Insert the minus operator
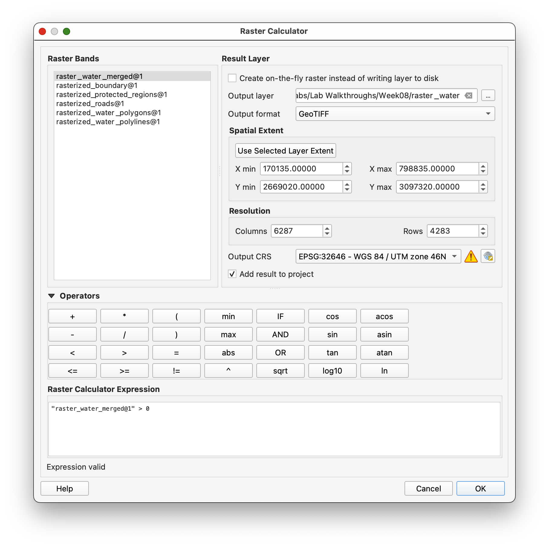The height and width of the screenshot is (547, 549). click(x=73, y=335)
